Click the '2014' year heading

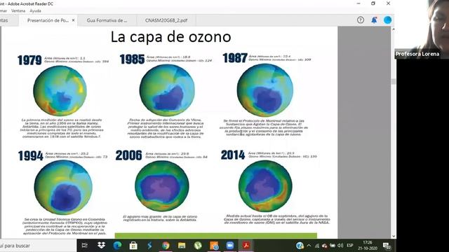(x=233, y=155)
